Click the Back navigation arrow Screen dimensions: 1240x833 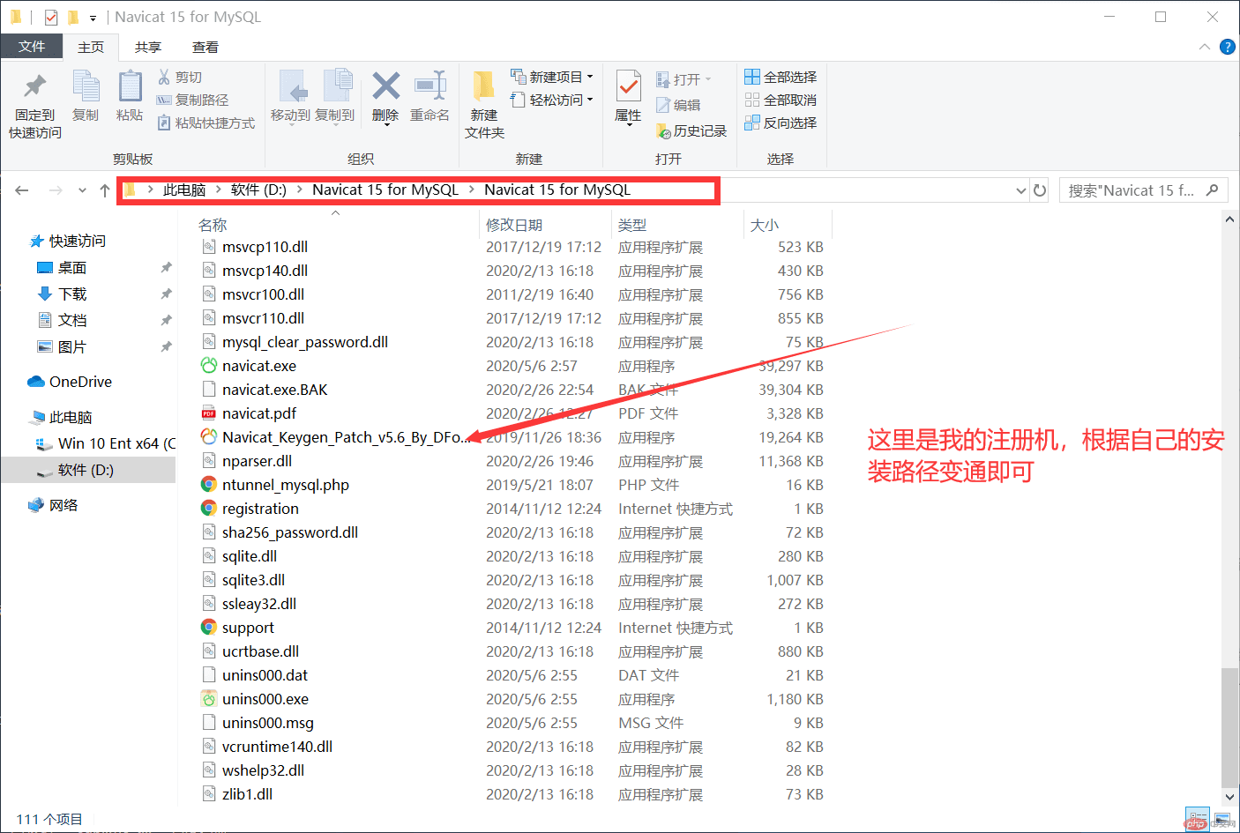(22, 190)
